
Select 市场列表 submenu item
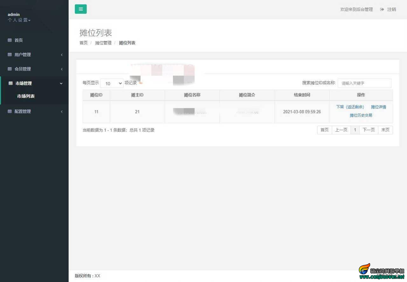point(26,96)
